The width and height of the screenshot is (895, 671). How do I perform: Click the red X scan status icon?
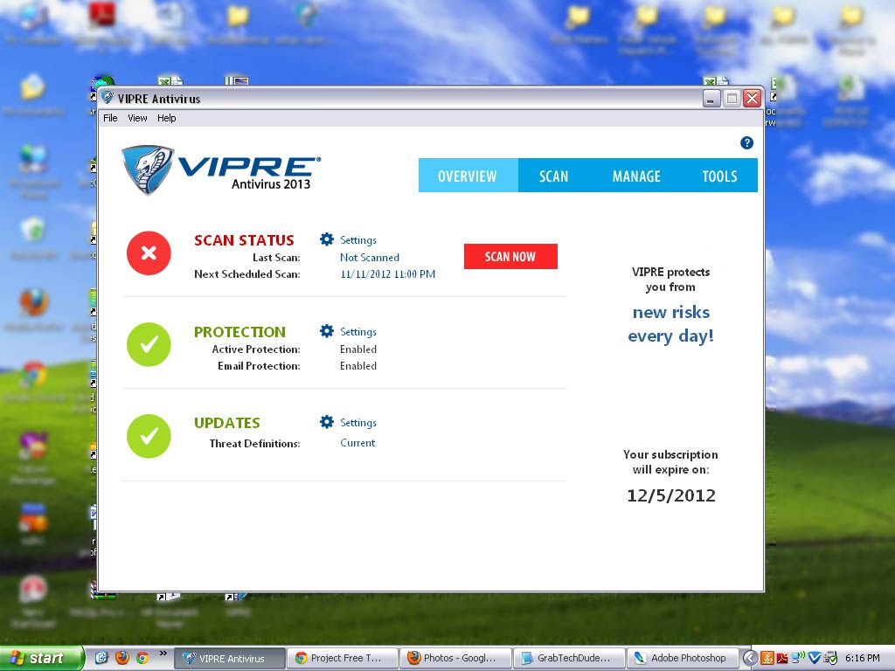149,252
